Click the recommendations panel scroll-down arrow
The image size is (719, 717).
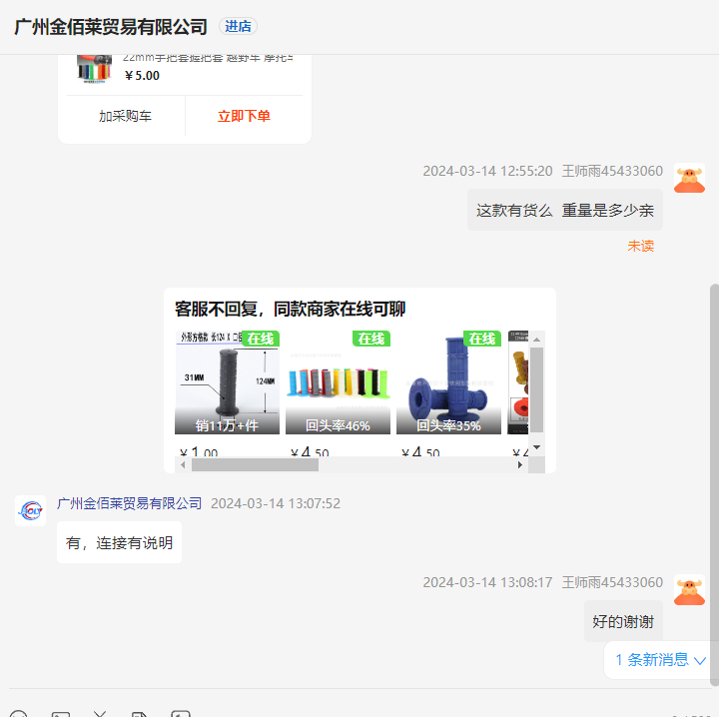536,447
